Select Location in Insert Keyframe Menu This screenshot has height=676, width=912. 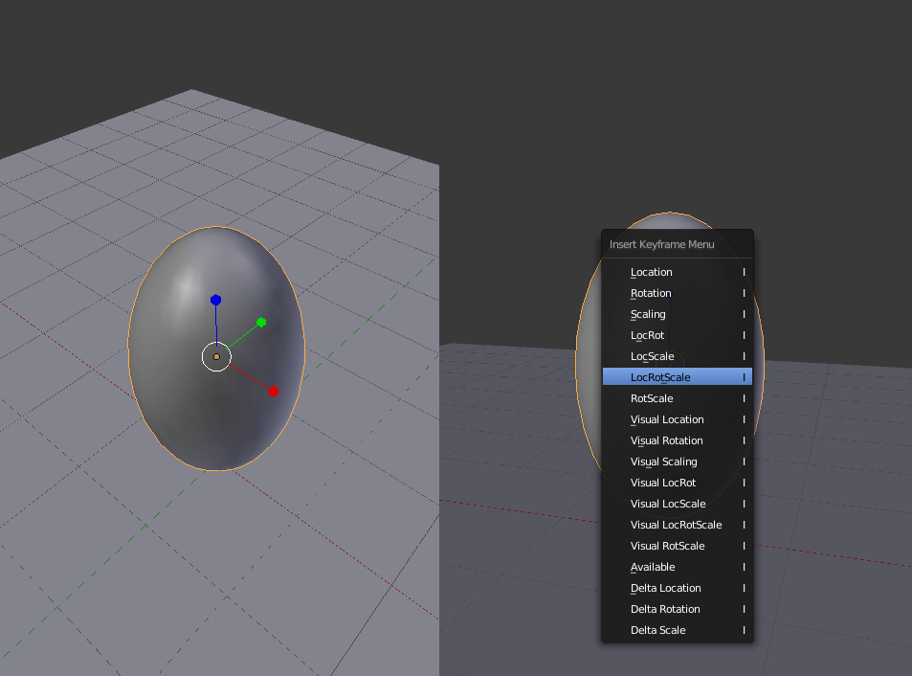pos(652,272)
